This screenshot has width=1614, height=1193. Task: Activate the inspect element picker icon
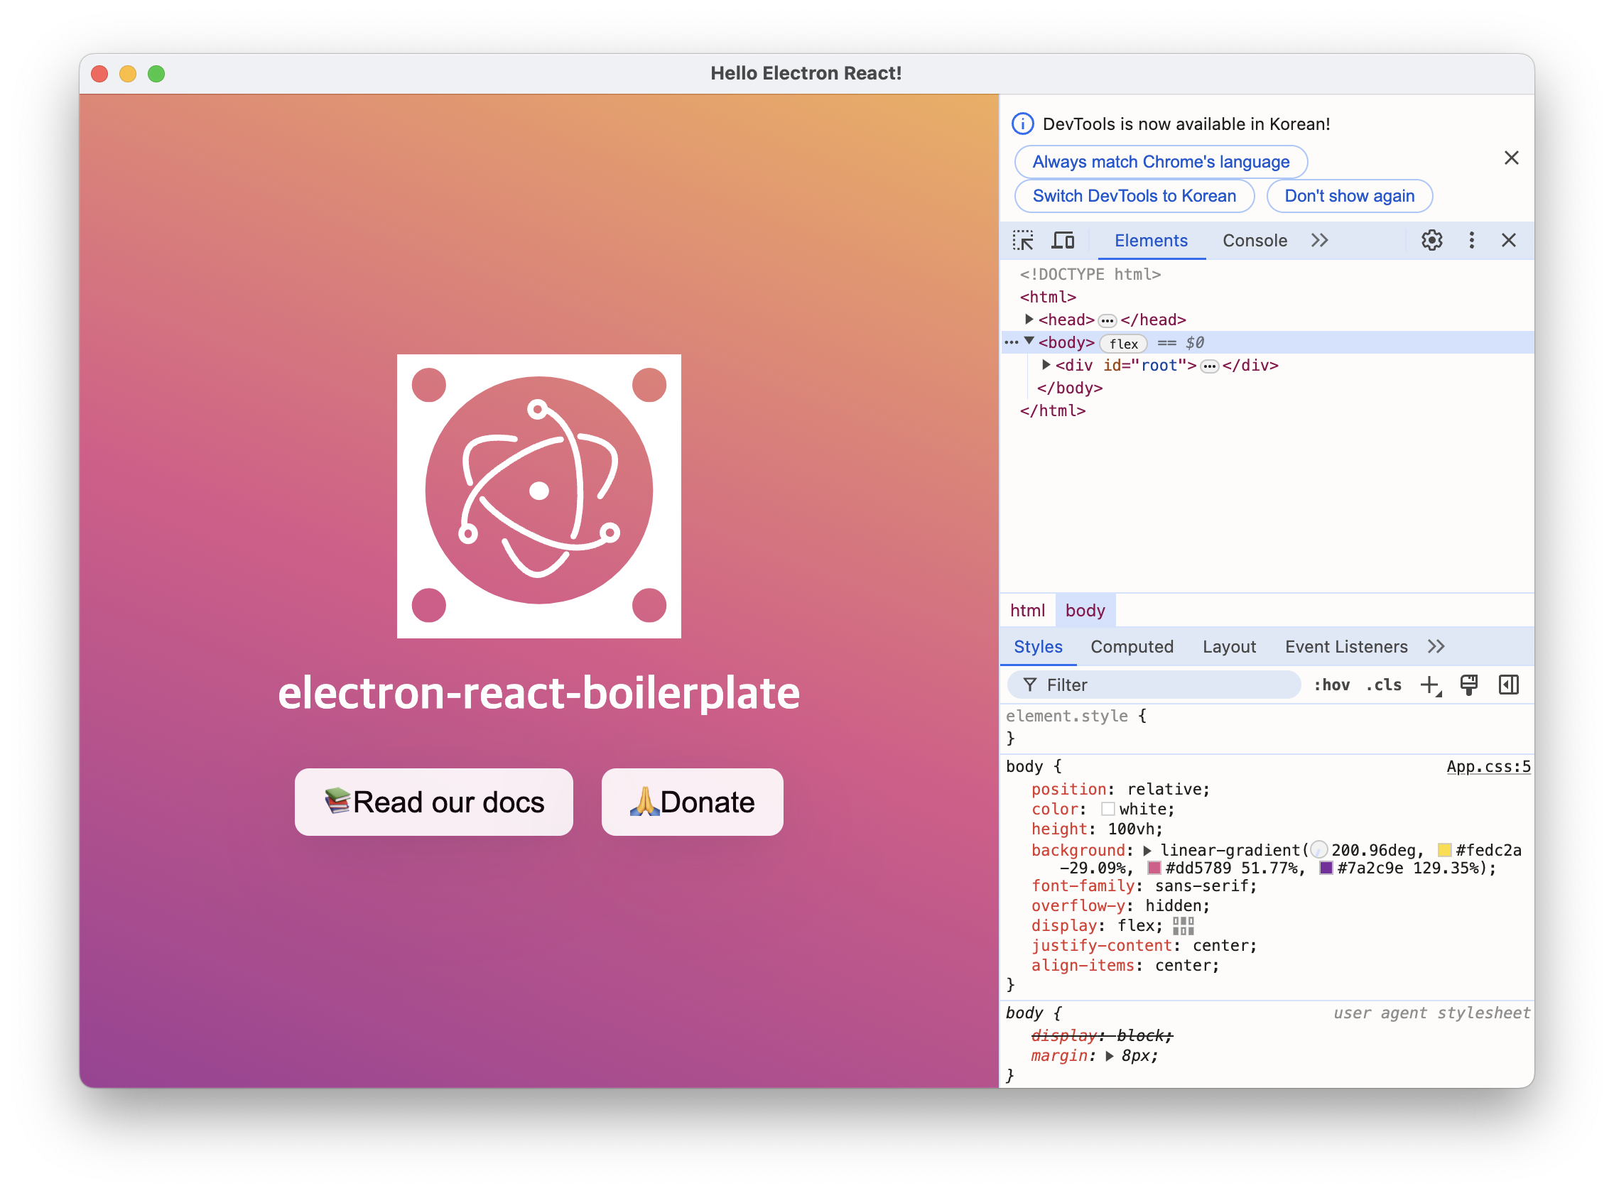pos(1023,241)
